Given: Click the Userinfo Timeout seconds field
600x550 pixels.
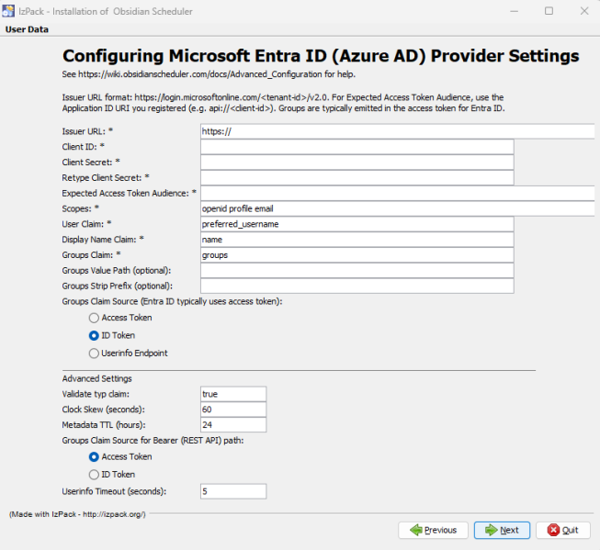Looking at the screenshot, I should pos(233,491).
